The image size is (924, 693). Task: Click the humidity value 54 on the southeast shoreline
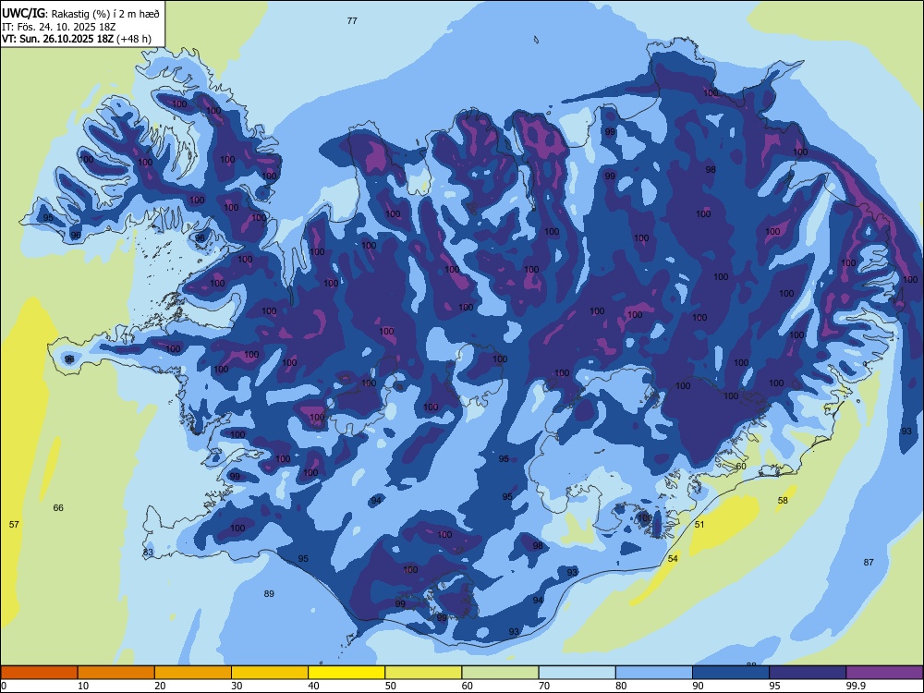coord(673,558)
